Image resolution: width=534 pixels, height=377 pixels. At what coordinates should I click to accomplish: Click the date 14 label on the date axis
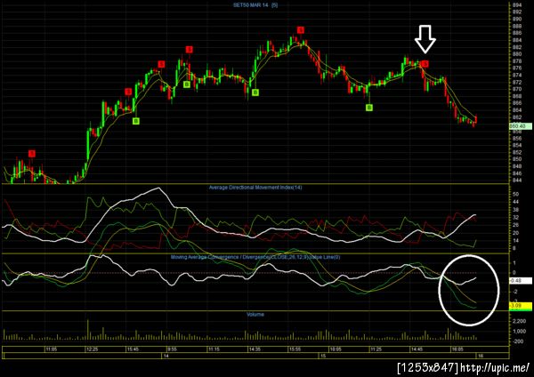166,356
